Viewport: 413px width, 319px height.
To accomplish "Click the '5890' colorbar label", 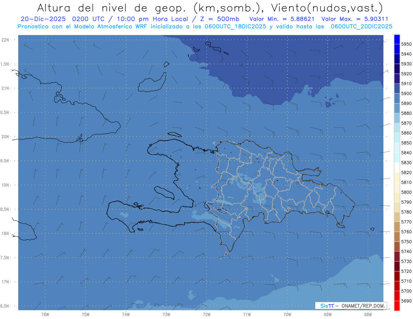I will tap(406, 103).
